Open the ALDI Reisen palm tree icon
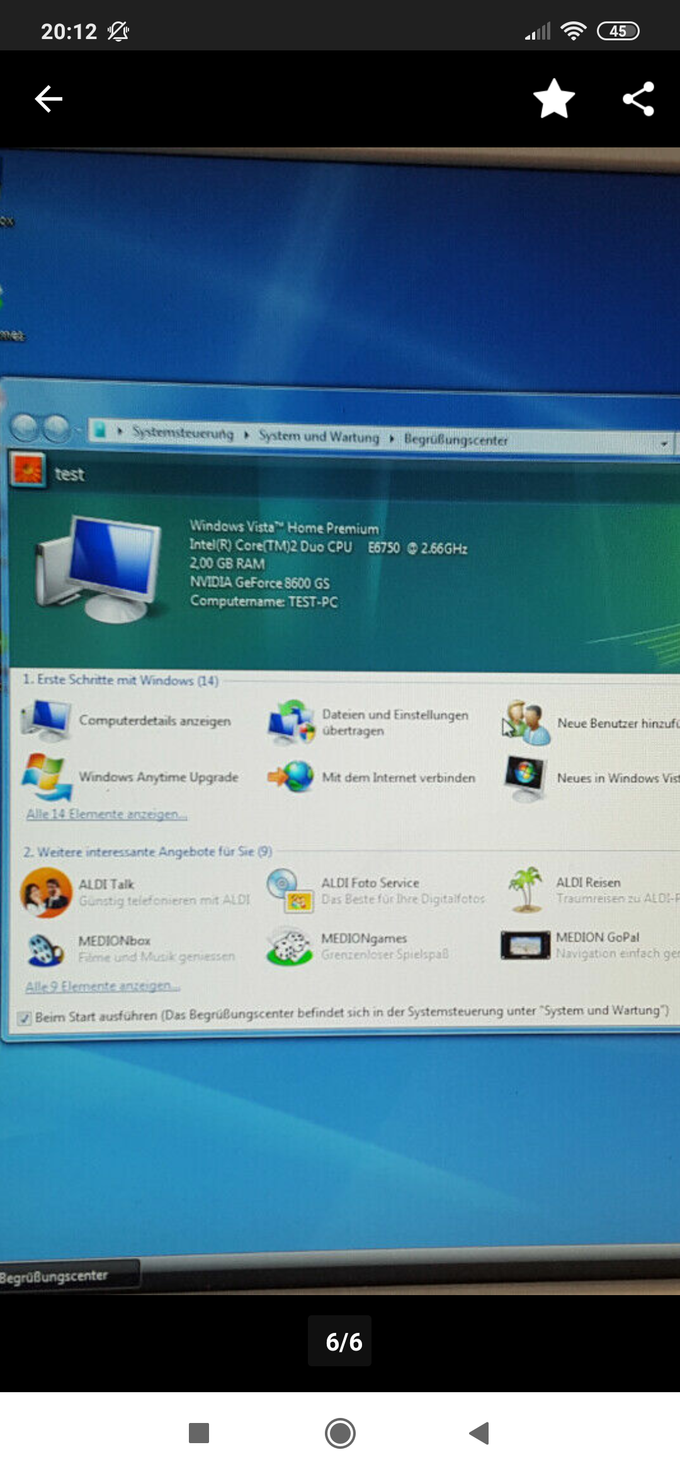 point(526,889)
